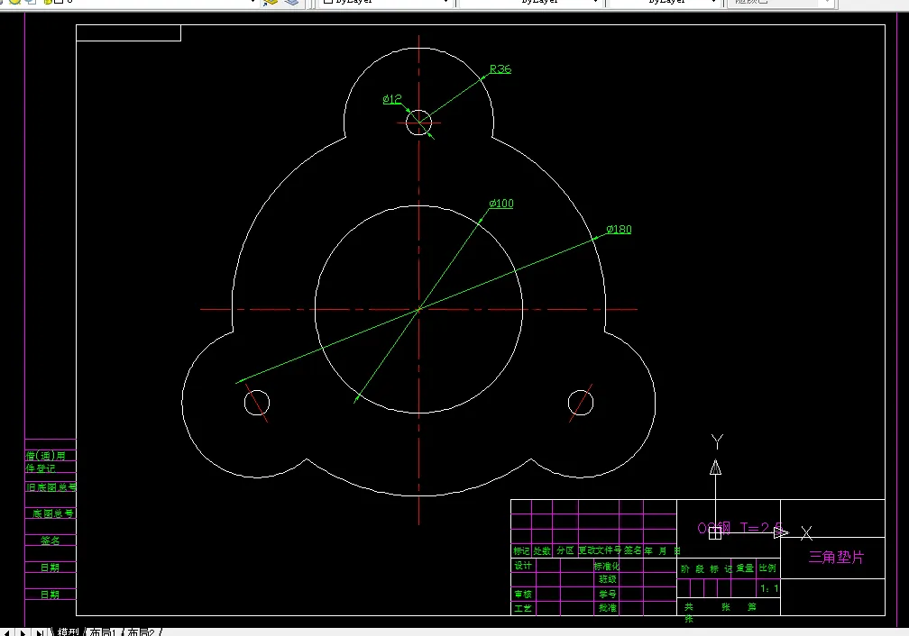Select the 工艺 label in title block

tap(522, 608)
